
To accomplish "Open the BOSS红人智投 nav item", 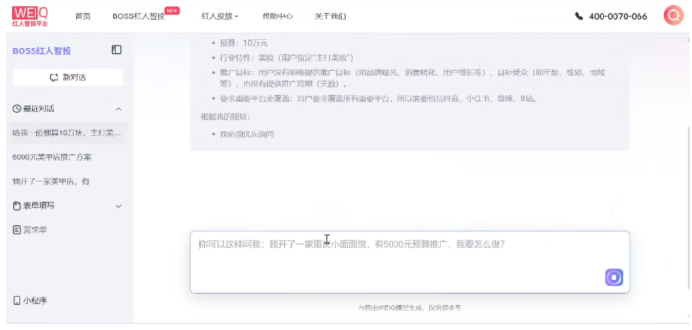I will 139,16.
